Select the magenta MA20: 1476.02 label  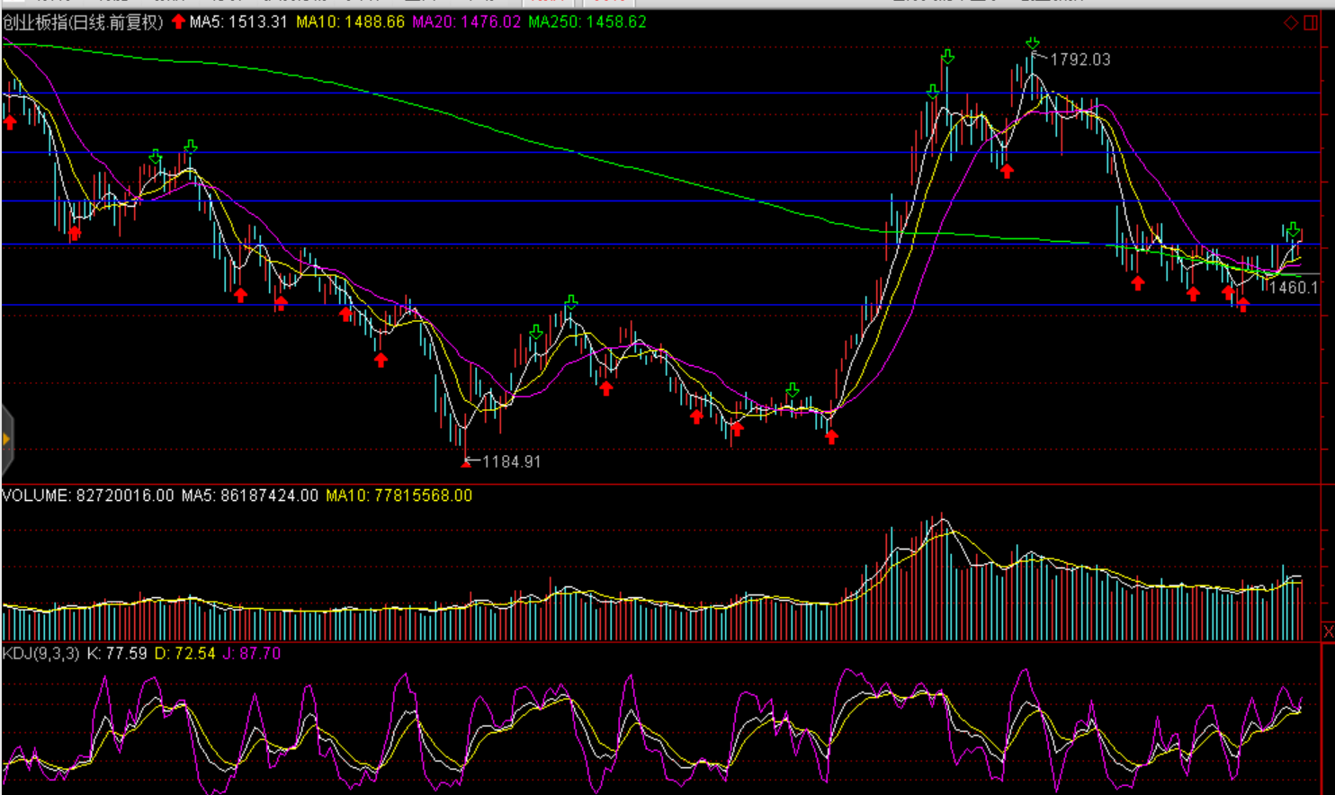[x=466, y=22]
